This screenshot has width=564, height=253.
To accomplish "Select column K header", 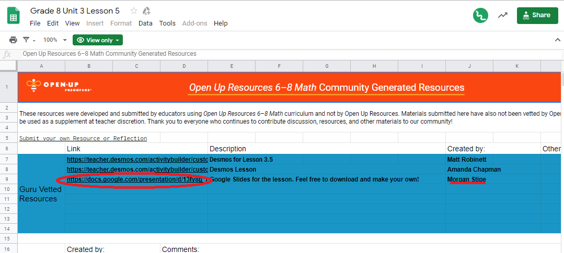I will pyautogui.click(x=517, y=66).
